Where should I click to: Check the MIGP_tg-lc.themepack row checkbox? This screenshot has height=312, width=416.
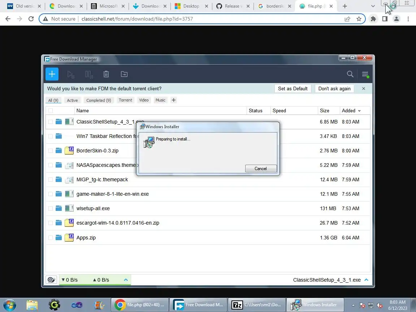click(x=51, y=179)
